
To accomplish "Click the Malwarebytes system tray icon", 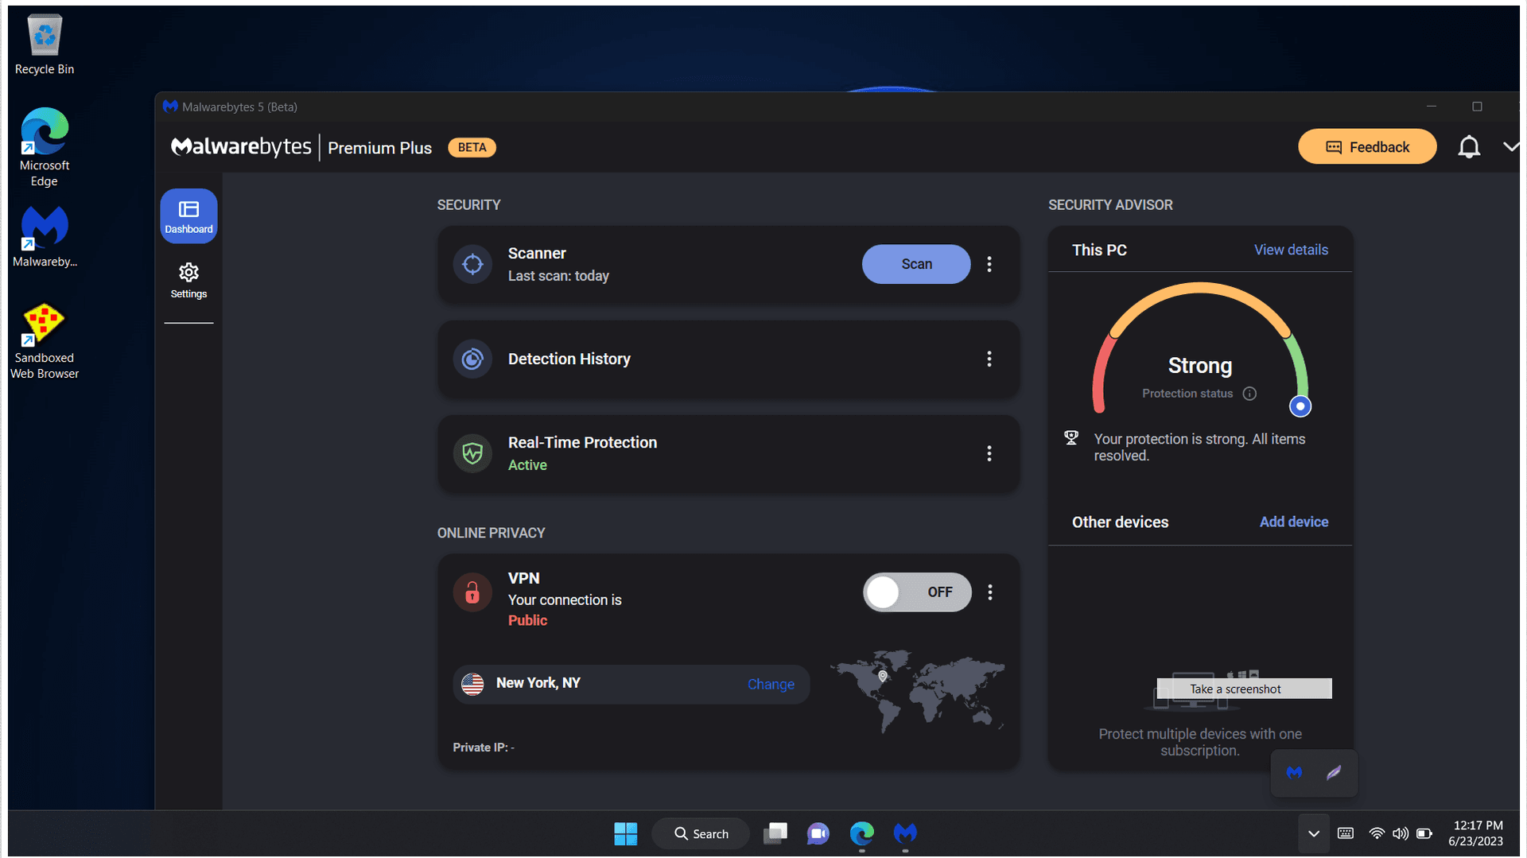I will [x=1294, y=773].
